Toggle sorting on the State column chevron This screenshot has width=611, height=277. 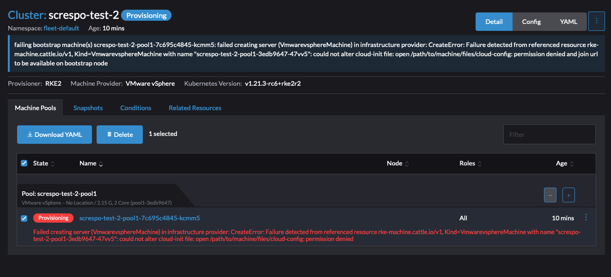(x=52, y=163)
